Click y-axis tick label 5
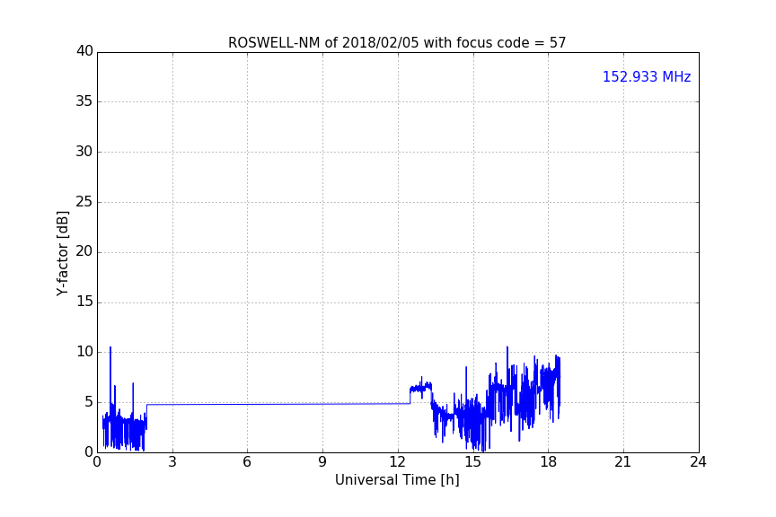Screen dimensions: 776x517 89,402
